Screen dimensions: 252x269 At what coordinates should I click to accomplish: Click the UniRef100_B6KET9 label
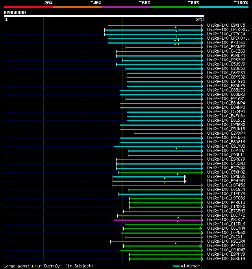pyautogui.click(x=226, y=259)
